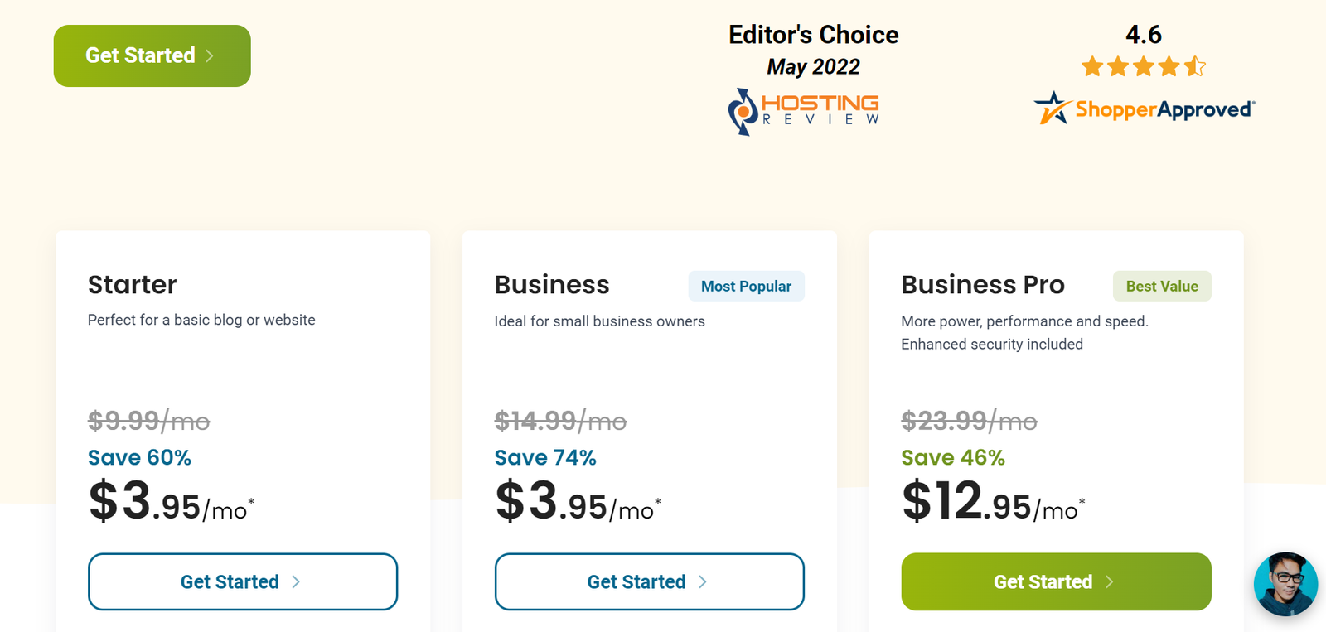The image size is (1326, 632).
Task: Click the user avatar photo at bottom right
Action: coord(1285,584)
